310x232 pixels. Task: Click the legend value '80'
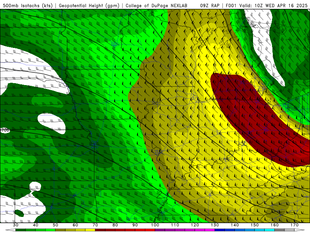coord(115,225)
